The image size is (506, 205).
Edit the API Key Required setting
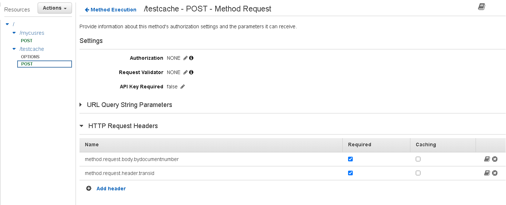183,87
